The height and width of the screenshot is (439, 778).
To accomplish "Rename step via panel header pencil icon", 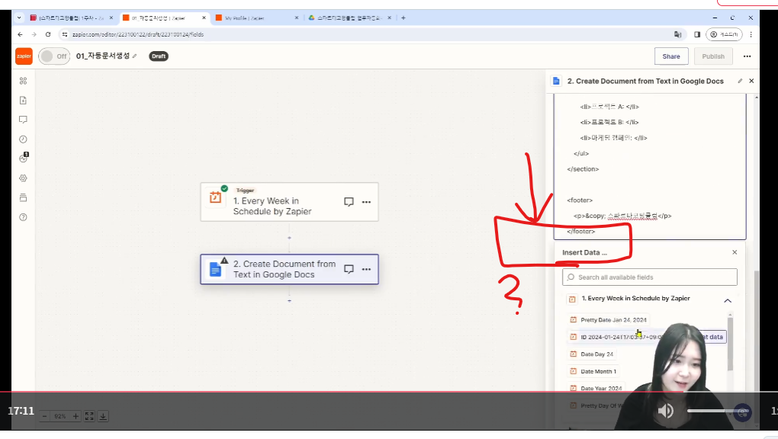I will 740,81.
